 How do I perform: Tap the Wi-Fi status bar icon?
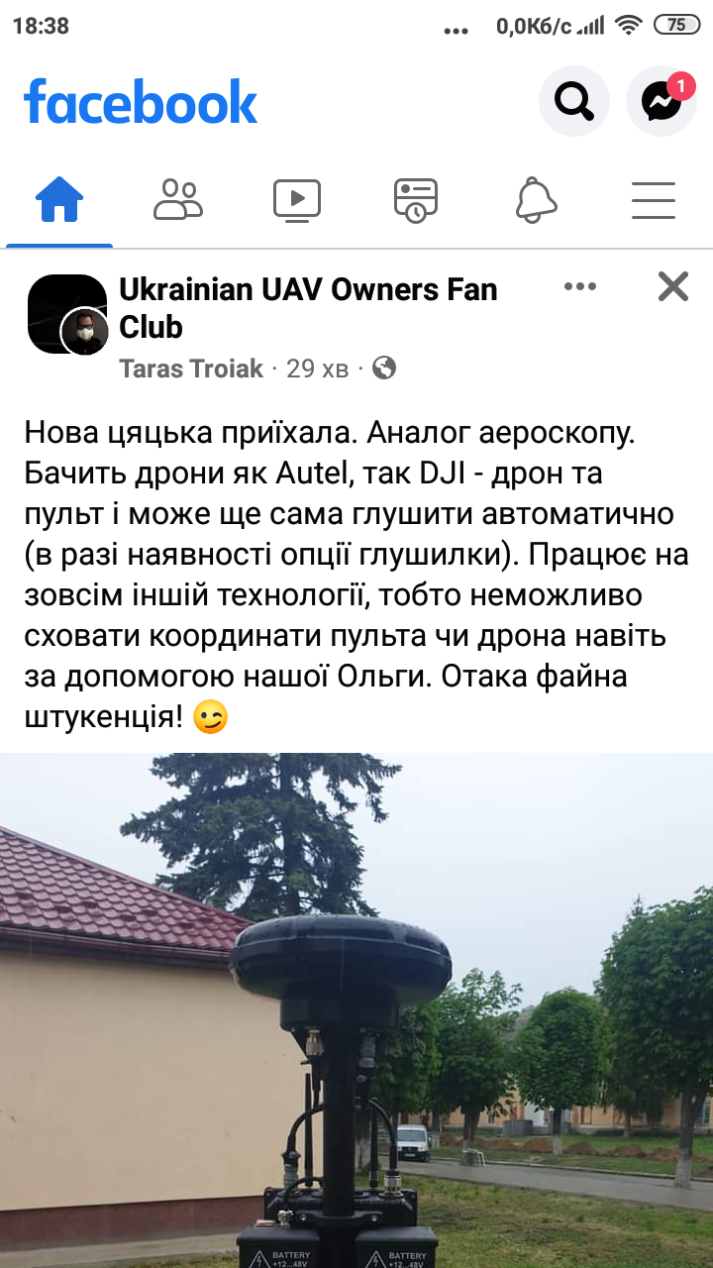(628, 26)
